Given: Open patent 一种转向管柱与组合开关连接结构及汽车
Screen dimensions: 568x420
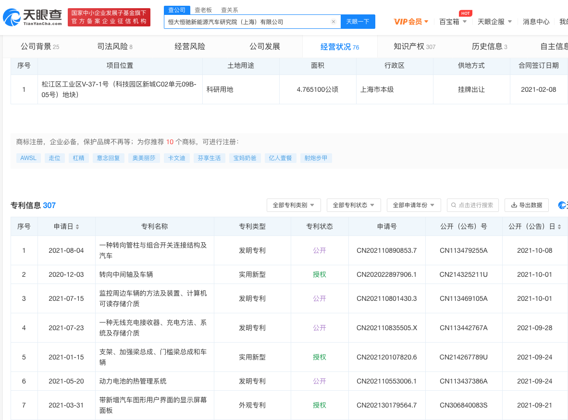Looking at the screenshot, I should click(x=153, y=250).
